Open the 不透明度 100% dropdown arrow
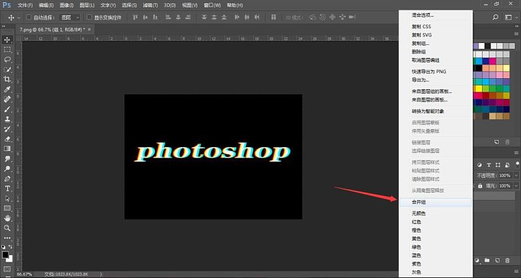Viewport: 521px width, 278px height. [516, 175]
